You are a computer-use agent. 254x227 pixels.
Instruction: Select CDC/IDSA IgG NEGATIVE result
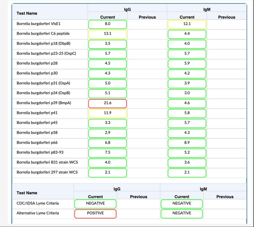[x=95, y=204]
